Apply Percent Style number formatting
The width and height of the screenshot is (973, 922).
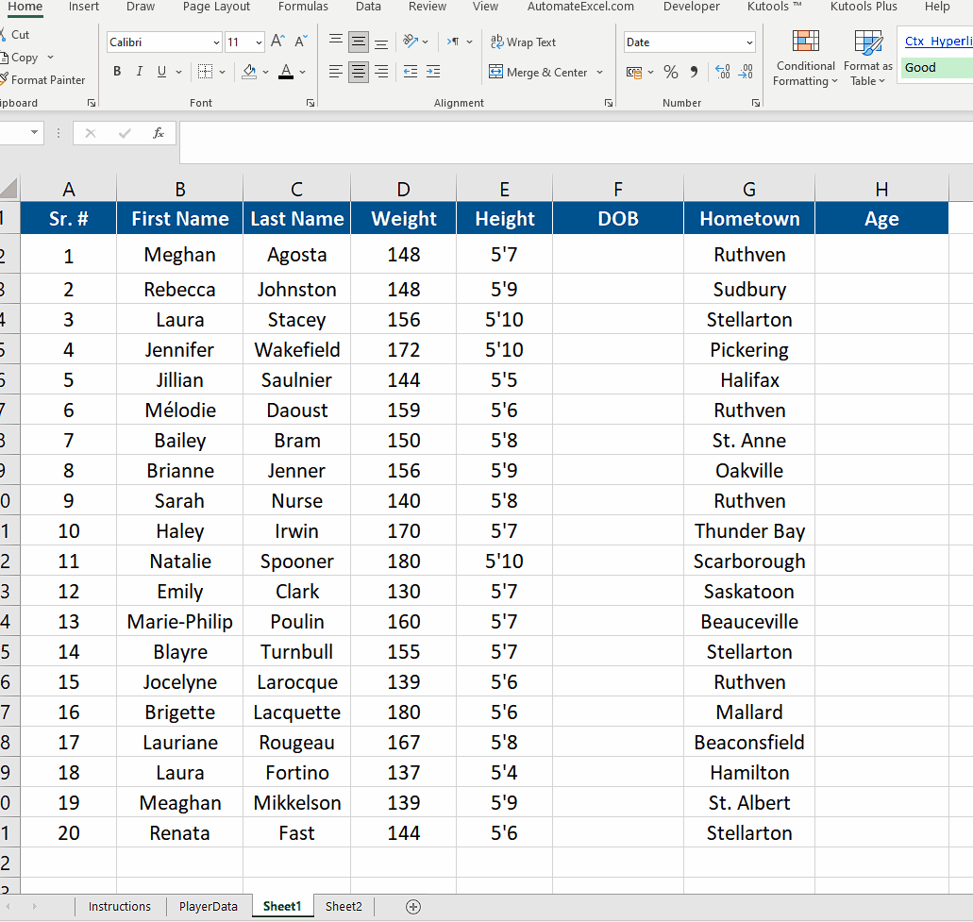pyautogui.click(x=670, y=72)
